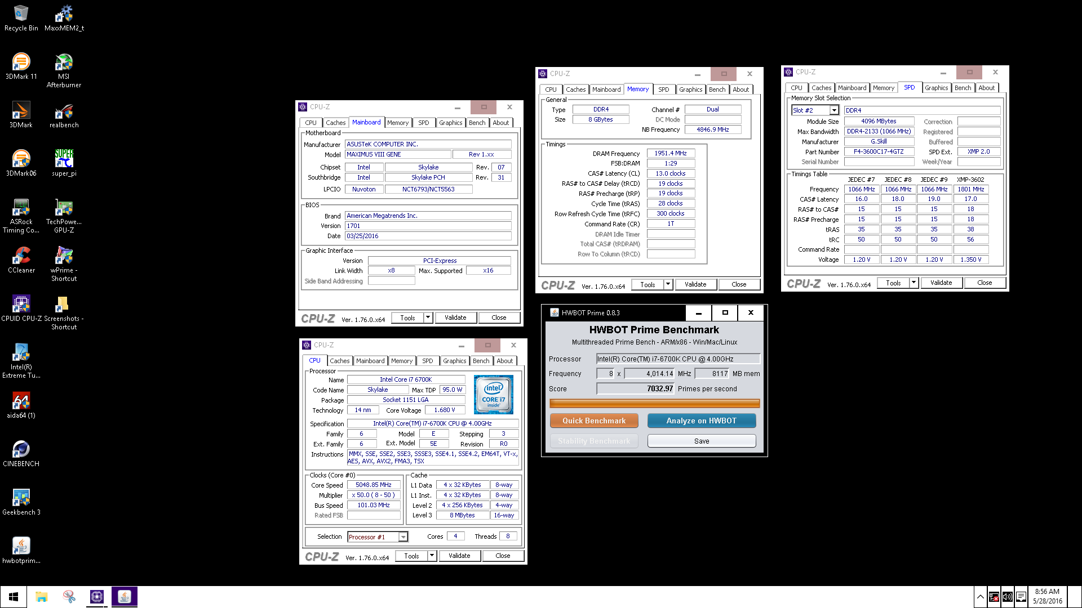Open the MaxxMEM2 desktop shortcut
The height and width of the screenshot is (608, 1082).
click(x=64, y=18)
